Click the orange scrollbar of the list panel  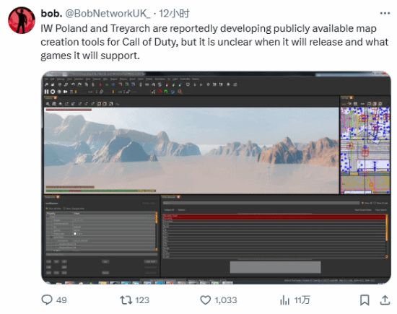(x=387, y=228)
